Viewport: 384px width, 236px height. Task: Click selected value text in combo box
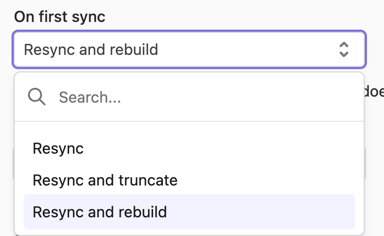point(91,50)
